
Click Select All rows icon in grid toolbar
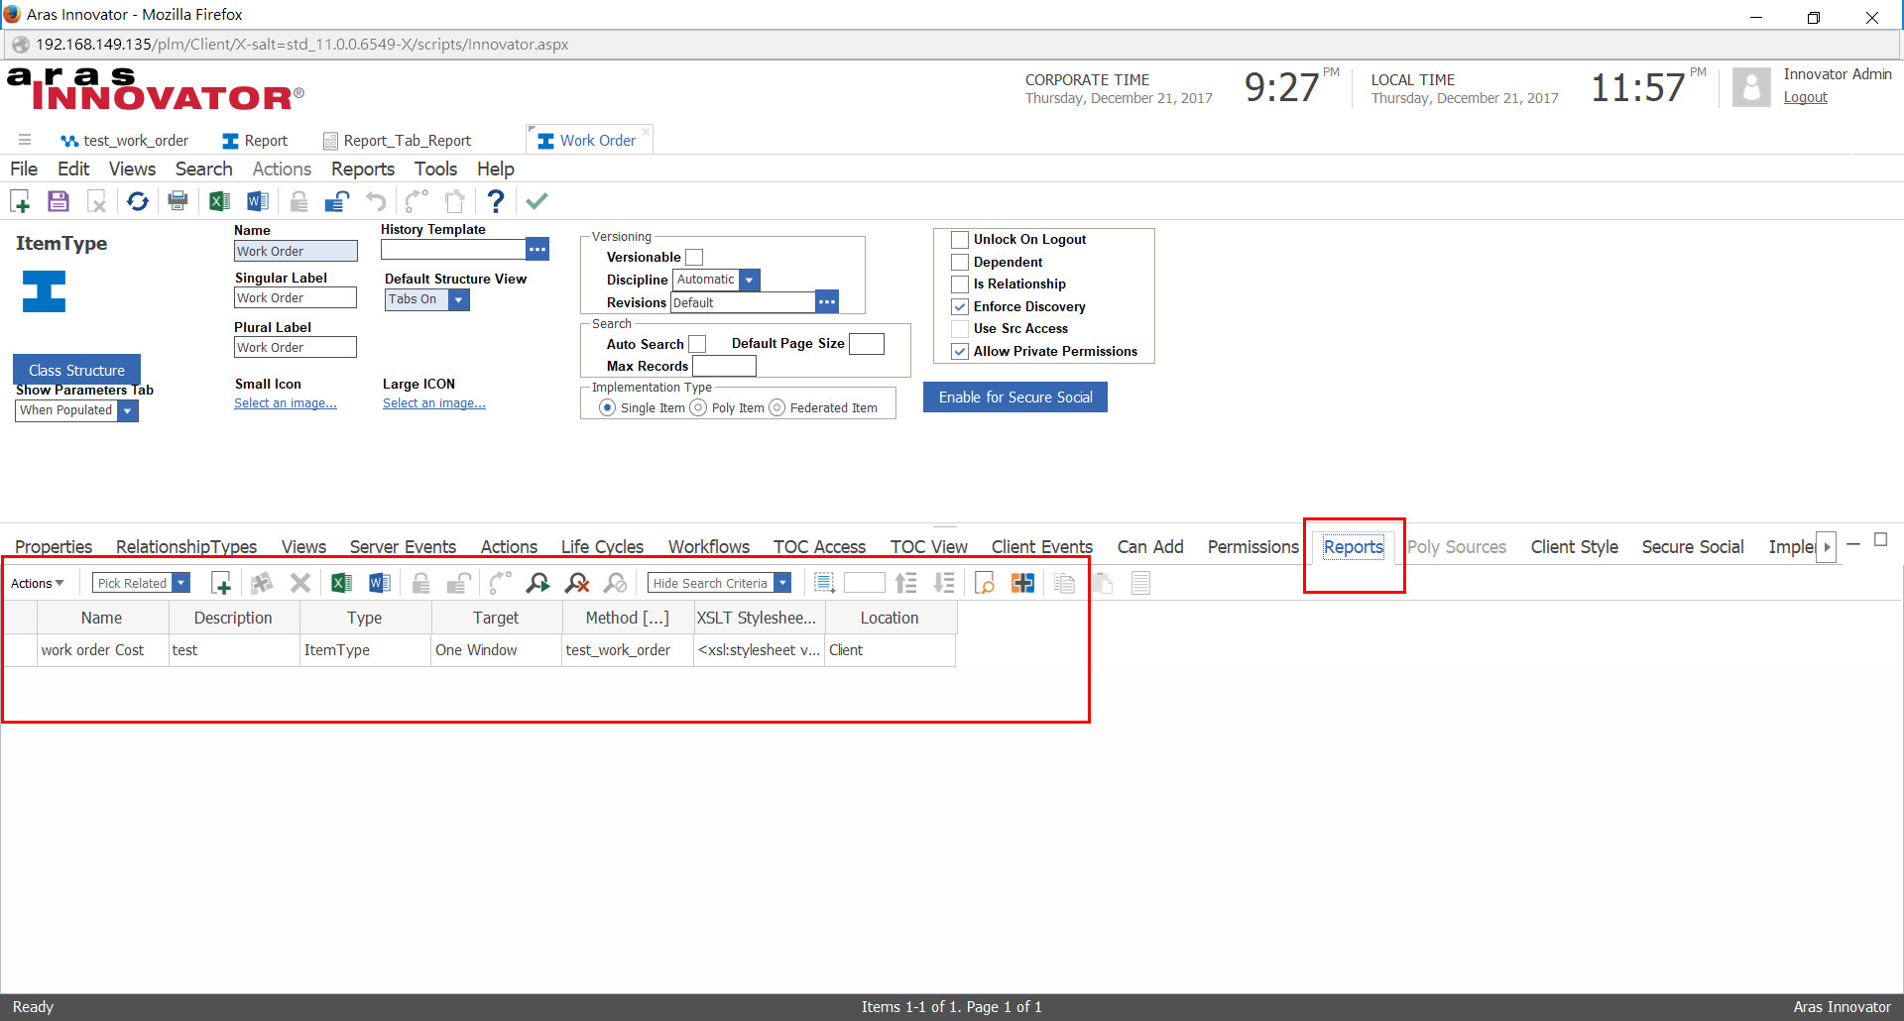point(824,583)
